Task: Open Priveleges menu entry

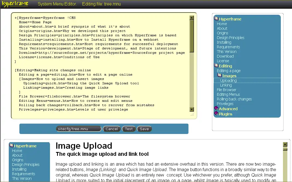Action: point(225,104)
